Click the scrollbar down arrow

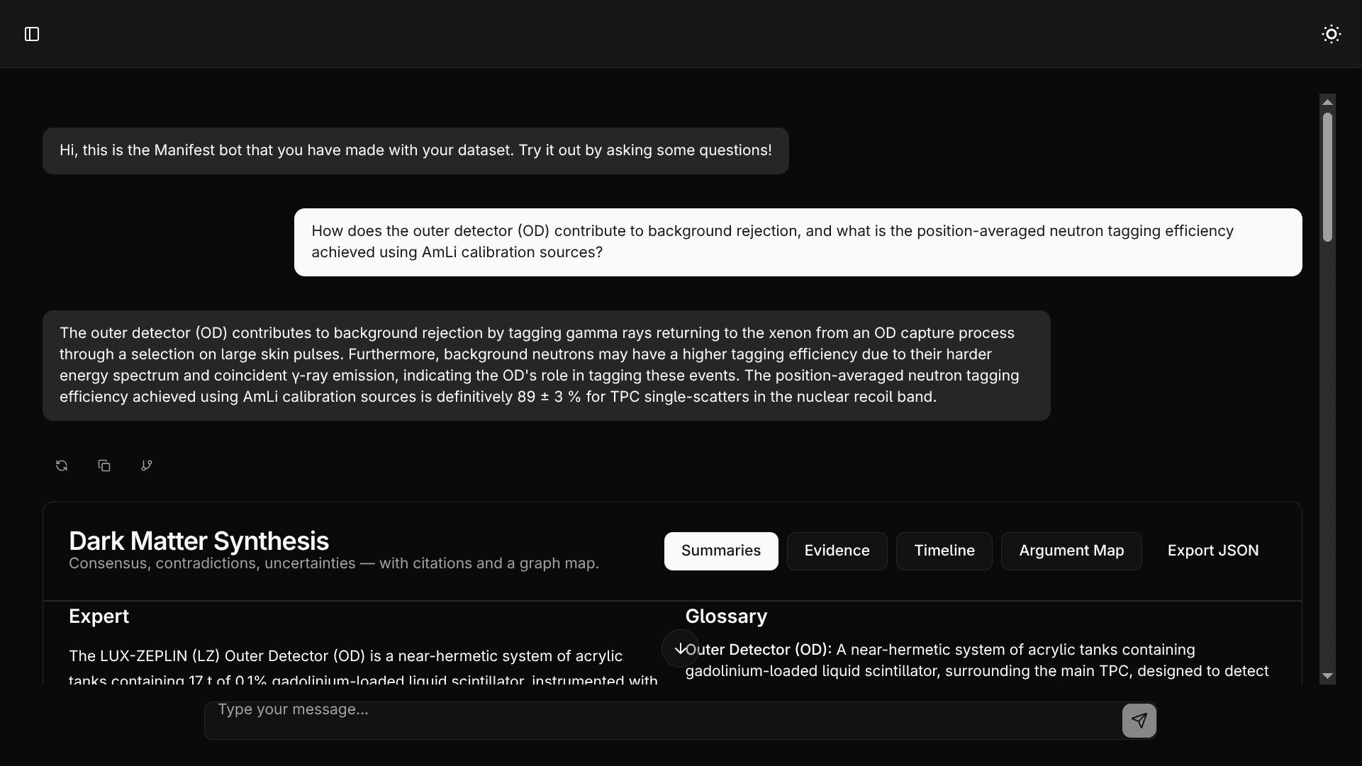coord(1328,676)
